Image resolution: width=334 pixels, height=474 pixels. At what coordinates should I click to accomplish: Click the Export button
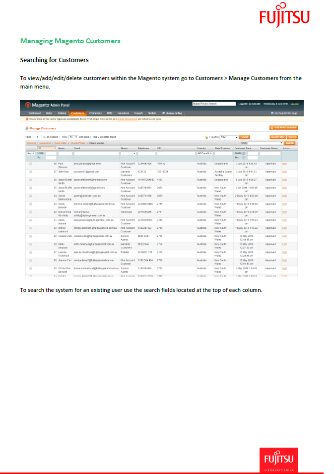click(244, 137)
